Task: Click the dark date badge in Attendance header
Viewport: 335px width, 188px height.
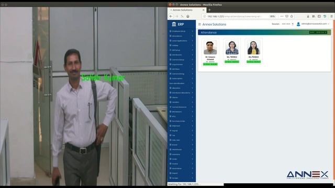Action: pos(318,32)
